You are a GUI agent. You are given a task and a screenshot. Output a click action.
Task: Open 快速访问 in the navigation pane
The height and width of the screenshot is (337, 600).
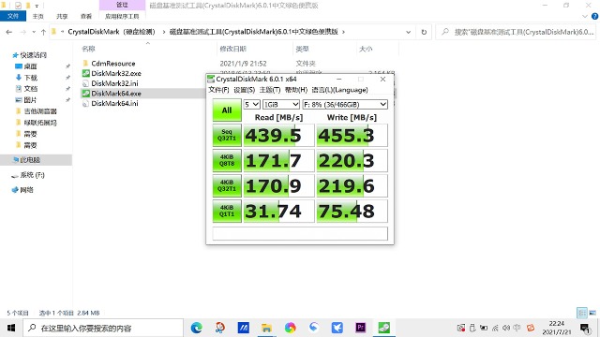[33, 55]
